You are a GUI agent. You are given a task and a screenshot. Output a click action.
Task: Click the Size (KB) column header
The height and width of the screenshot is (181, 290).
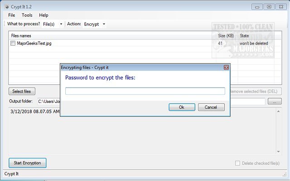pos(226,36)
